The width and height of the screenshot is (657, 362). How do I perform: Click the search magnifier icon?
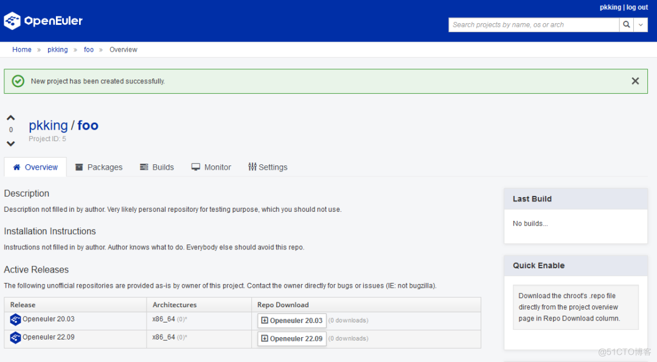627,25
